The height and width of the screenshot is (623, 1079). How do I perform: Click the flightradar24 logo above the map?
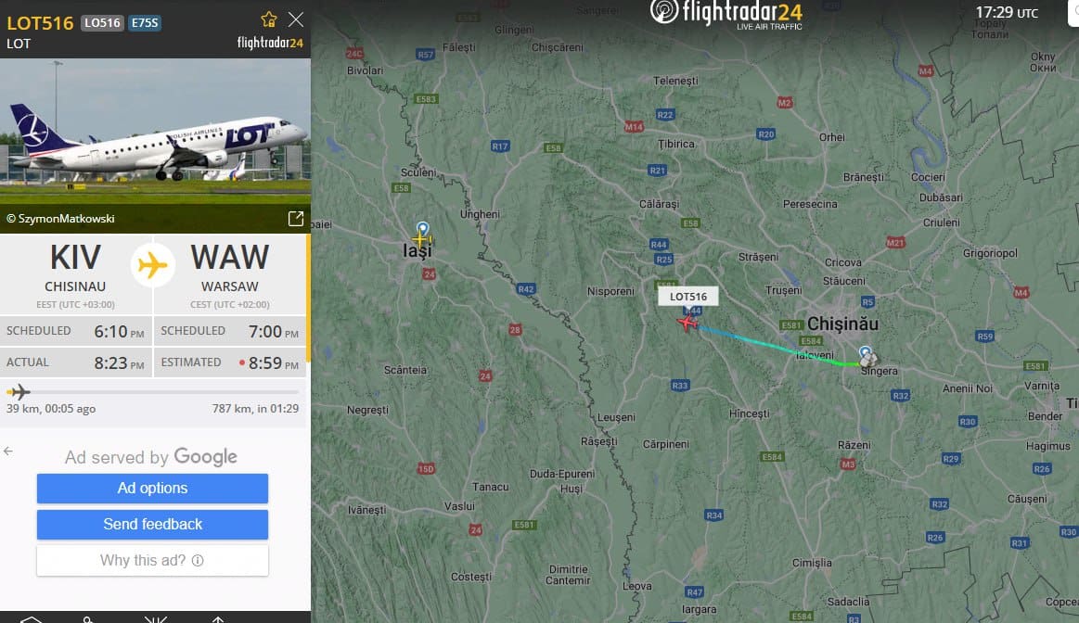(x=726, y=14)
